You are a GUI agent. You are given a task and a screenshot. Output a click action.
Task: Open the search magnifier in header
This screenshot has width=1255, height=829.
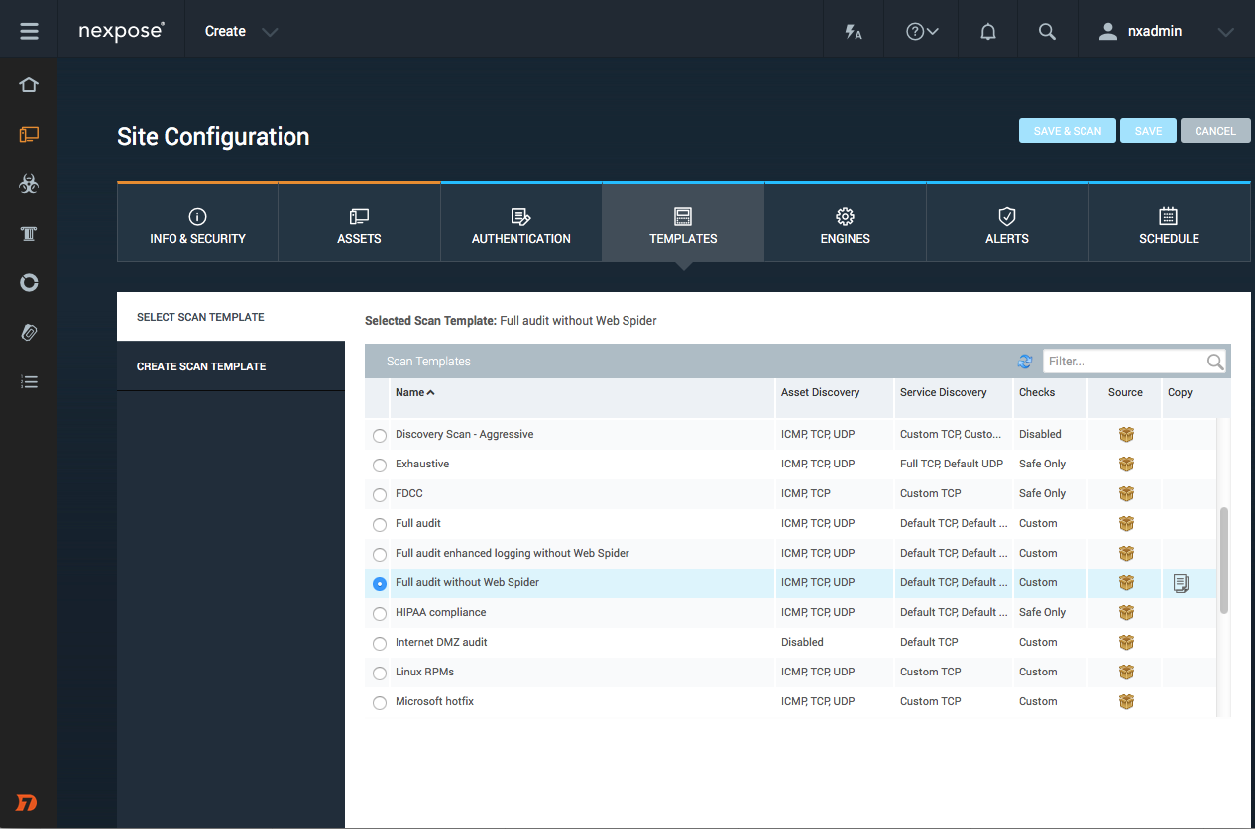1047,31
